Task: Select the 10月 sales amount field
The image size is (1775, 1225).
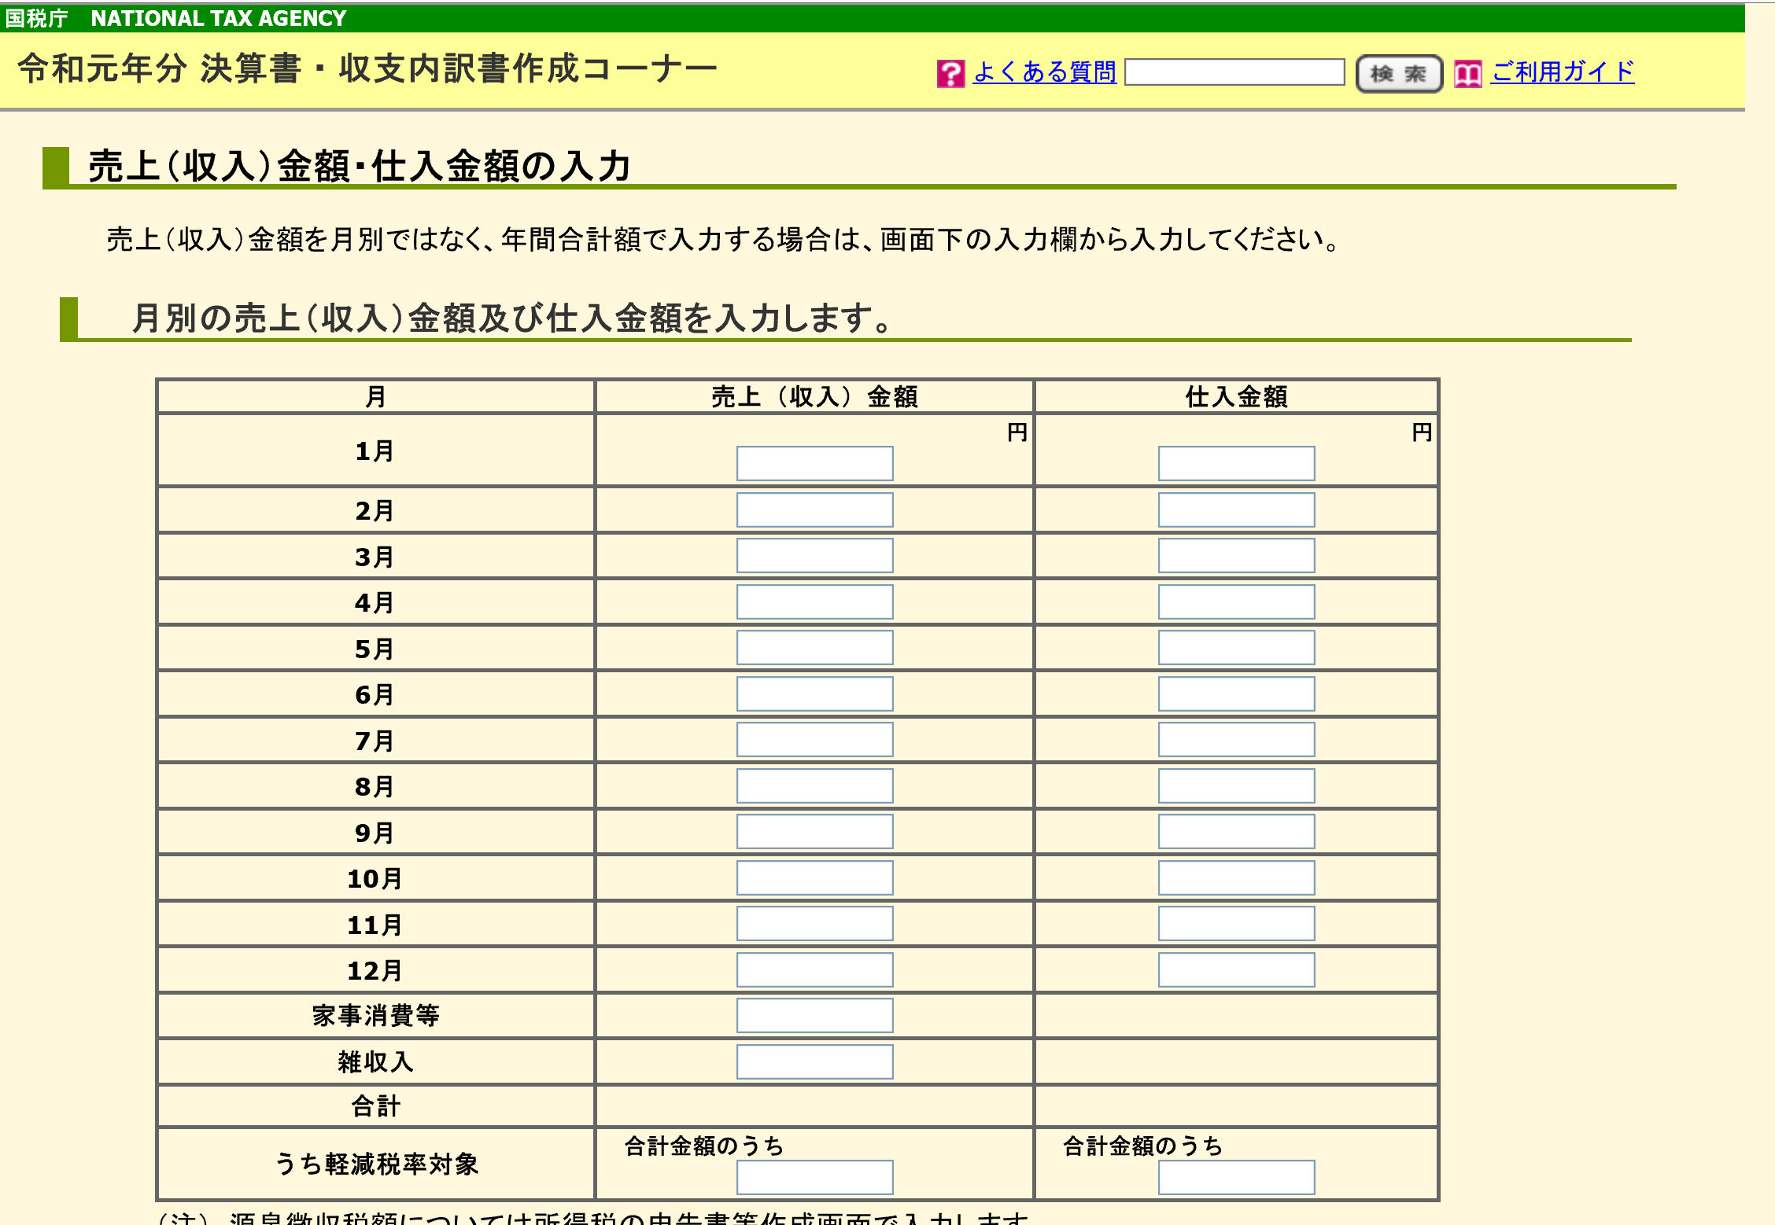Action: (x=814, y=878)
